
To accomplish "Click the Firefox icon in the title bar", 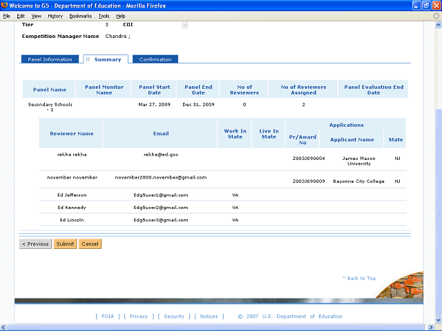I will pos(6,5).
